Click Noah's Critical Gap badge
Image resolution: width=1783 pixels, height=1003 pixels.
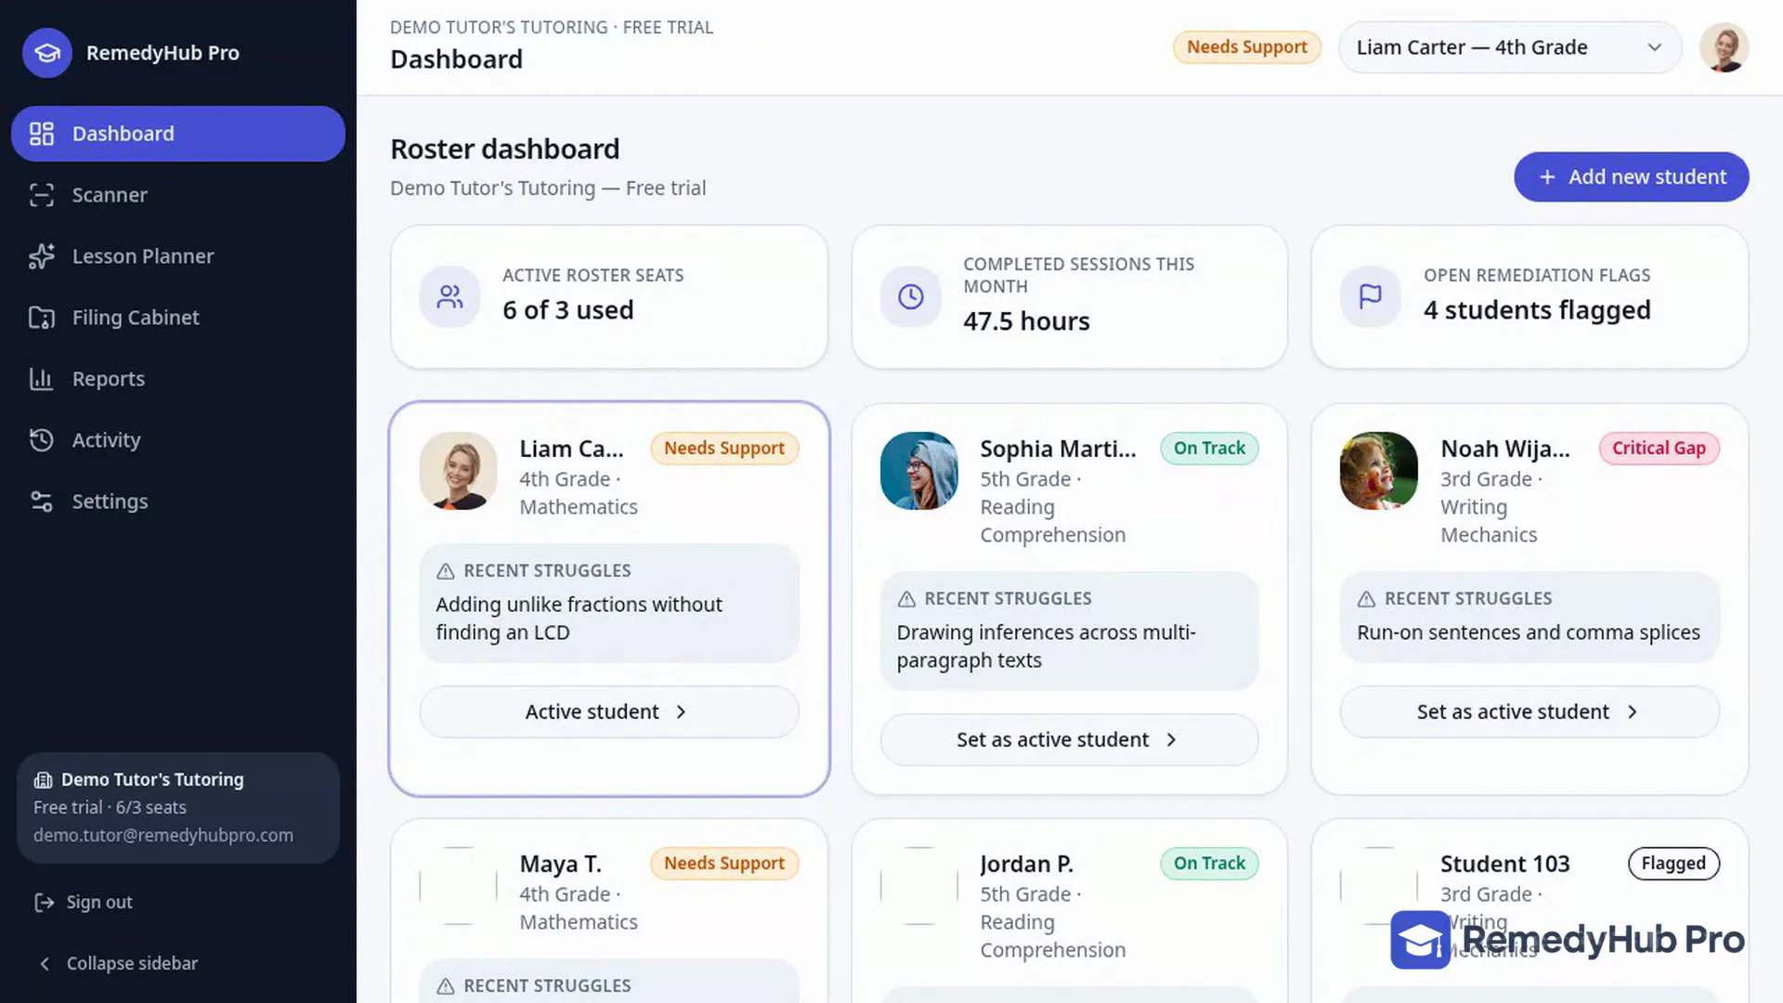pyautogui.click(x=1659, y=449)
